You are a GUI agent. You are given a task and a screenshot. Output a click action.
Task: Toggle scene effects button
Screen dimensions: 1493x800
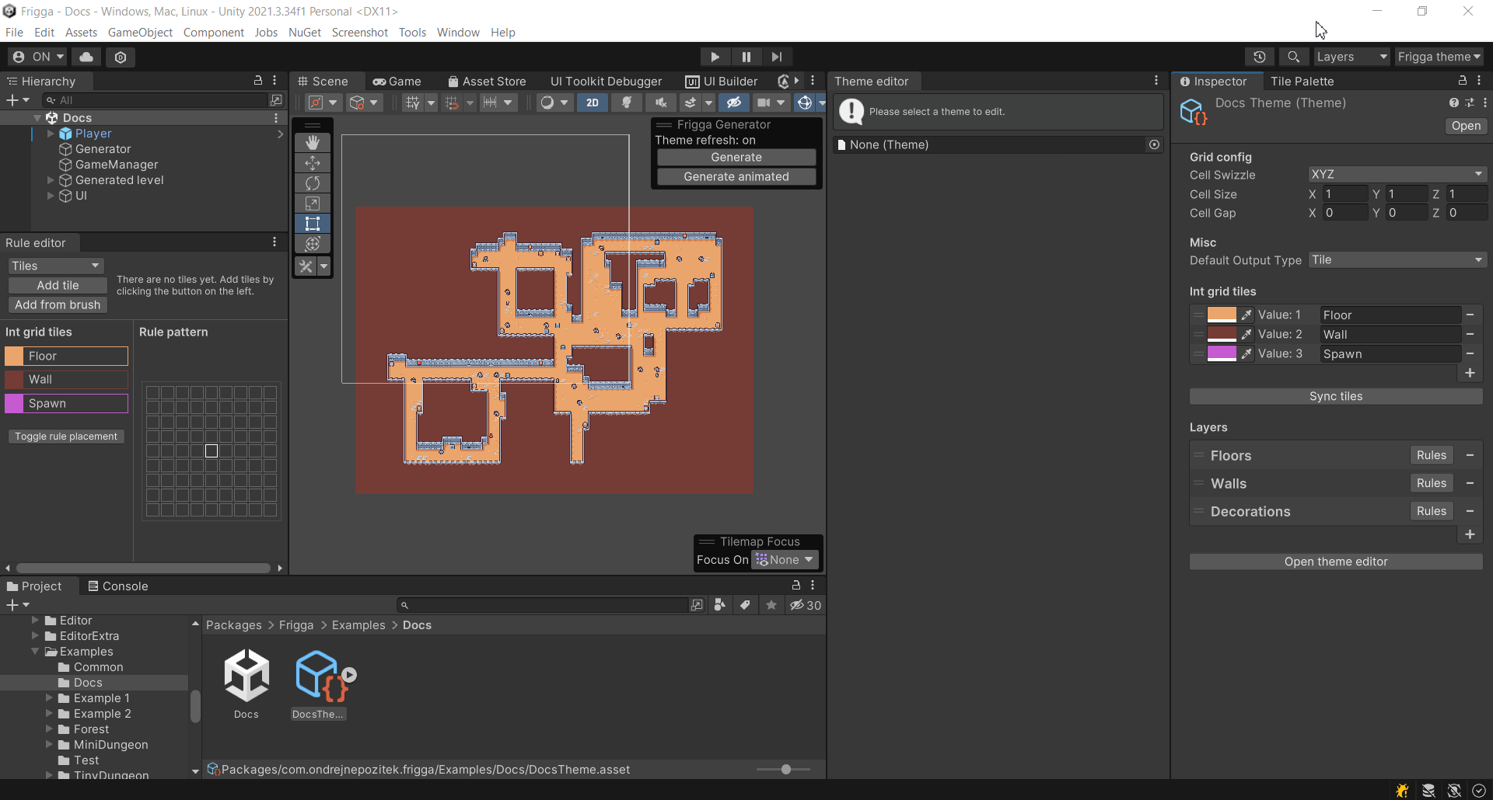(x=691, y=103)
